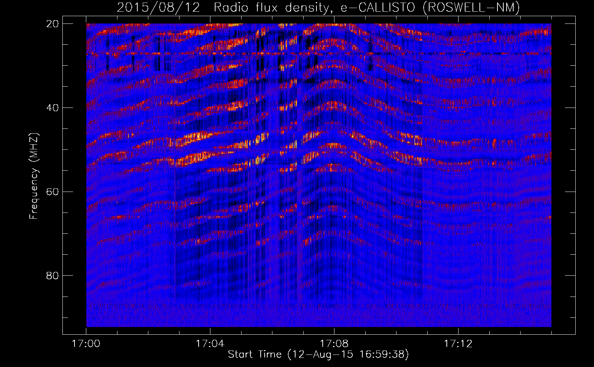The image size is (594, 367).
Task: Click the '17:04' time tick label
Action: tap(210, 344)
